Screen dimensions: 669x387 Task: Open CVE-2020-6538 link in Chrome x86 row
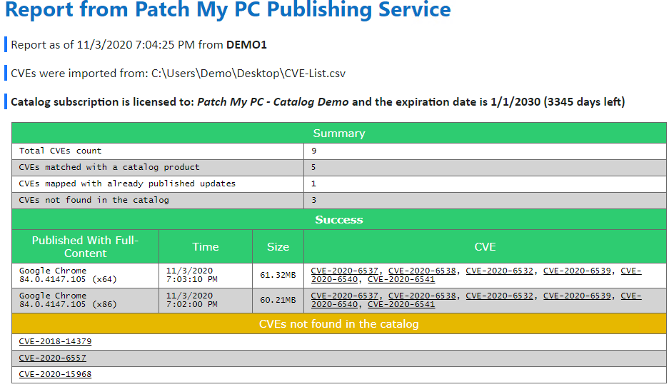click(x=422, y=296)
